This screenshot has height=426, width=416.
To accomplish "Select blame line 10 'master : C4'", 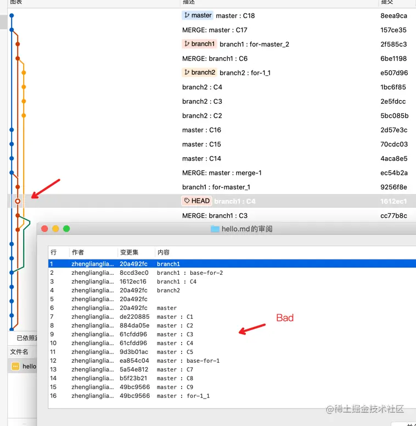I will tap(232, 343).
